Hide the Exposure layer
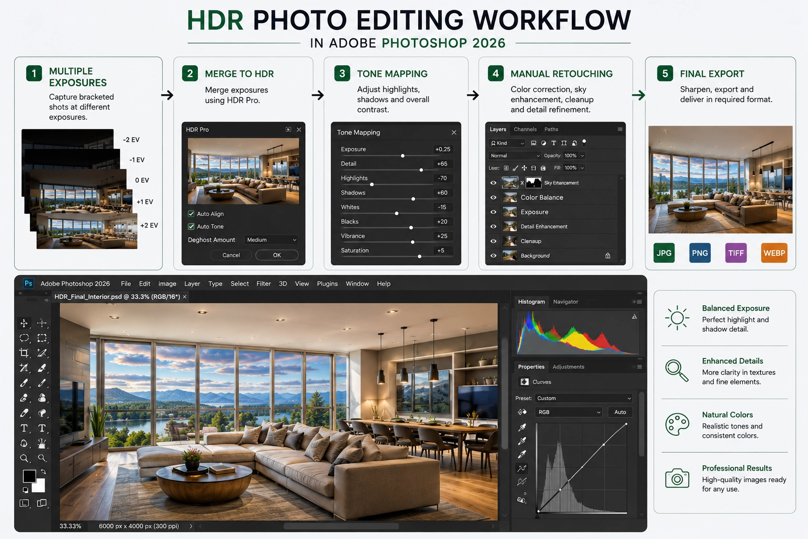 tap(493, 212)
